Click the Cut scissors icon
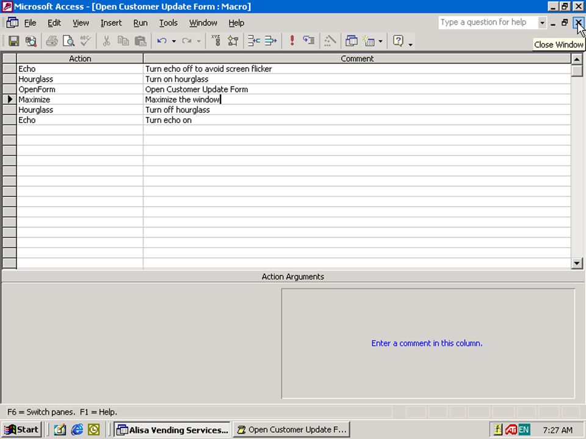The width and height of the screenshot is (586, 439). pos(106,41)
